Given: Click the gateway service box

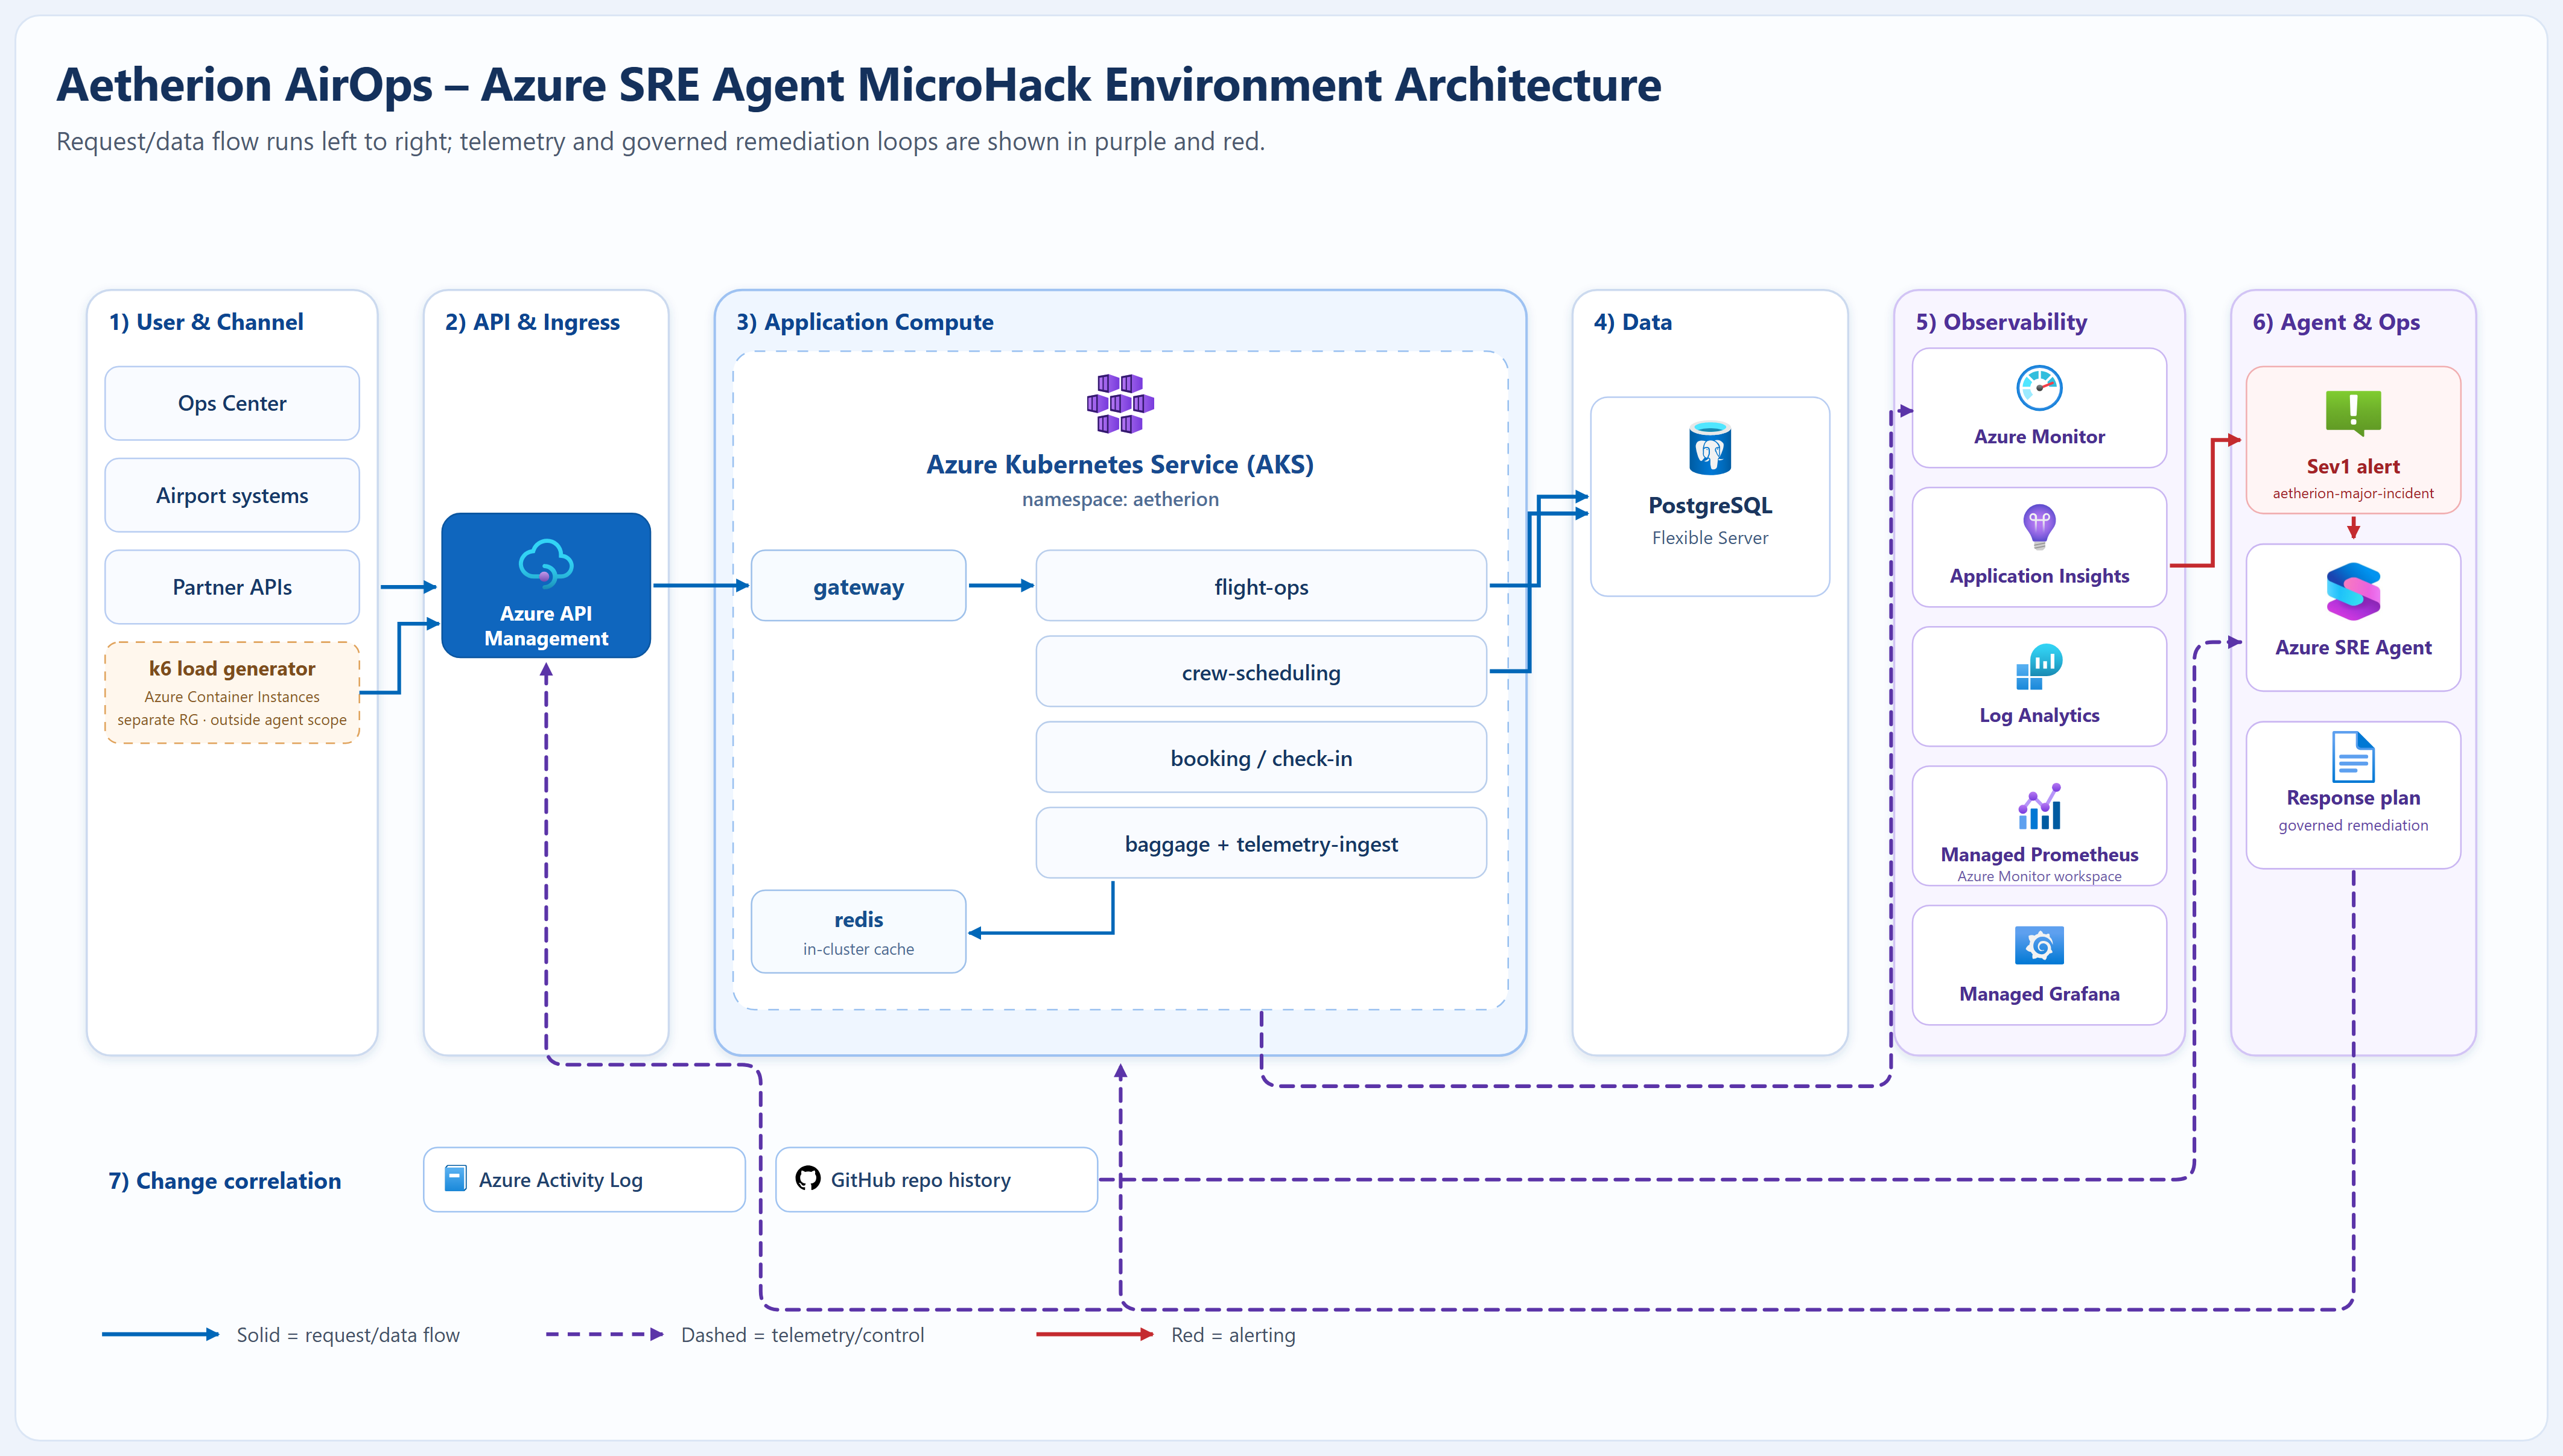Looking at the screenshot, I should [858, 586].
